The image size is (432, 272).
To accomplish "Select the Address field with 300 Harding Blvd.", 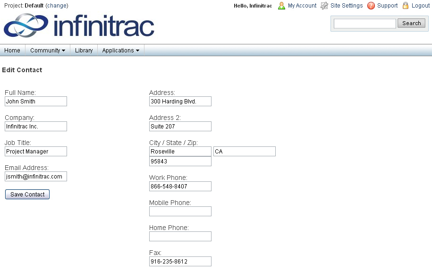I will pos(180,101).
